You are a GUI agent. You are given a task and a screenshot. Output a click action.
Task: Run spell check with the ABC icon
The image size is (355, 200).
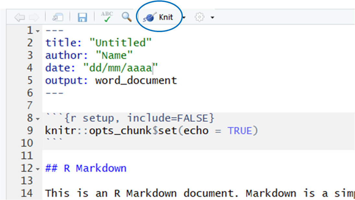[107, 17]
